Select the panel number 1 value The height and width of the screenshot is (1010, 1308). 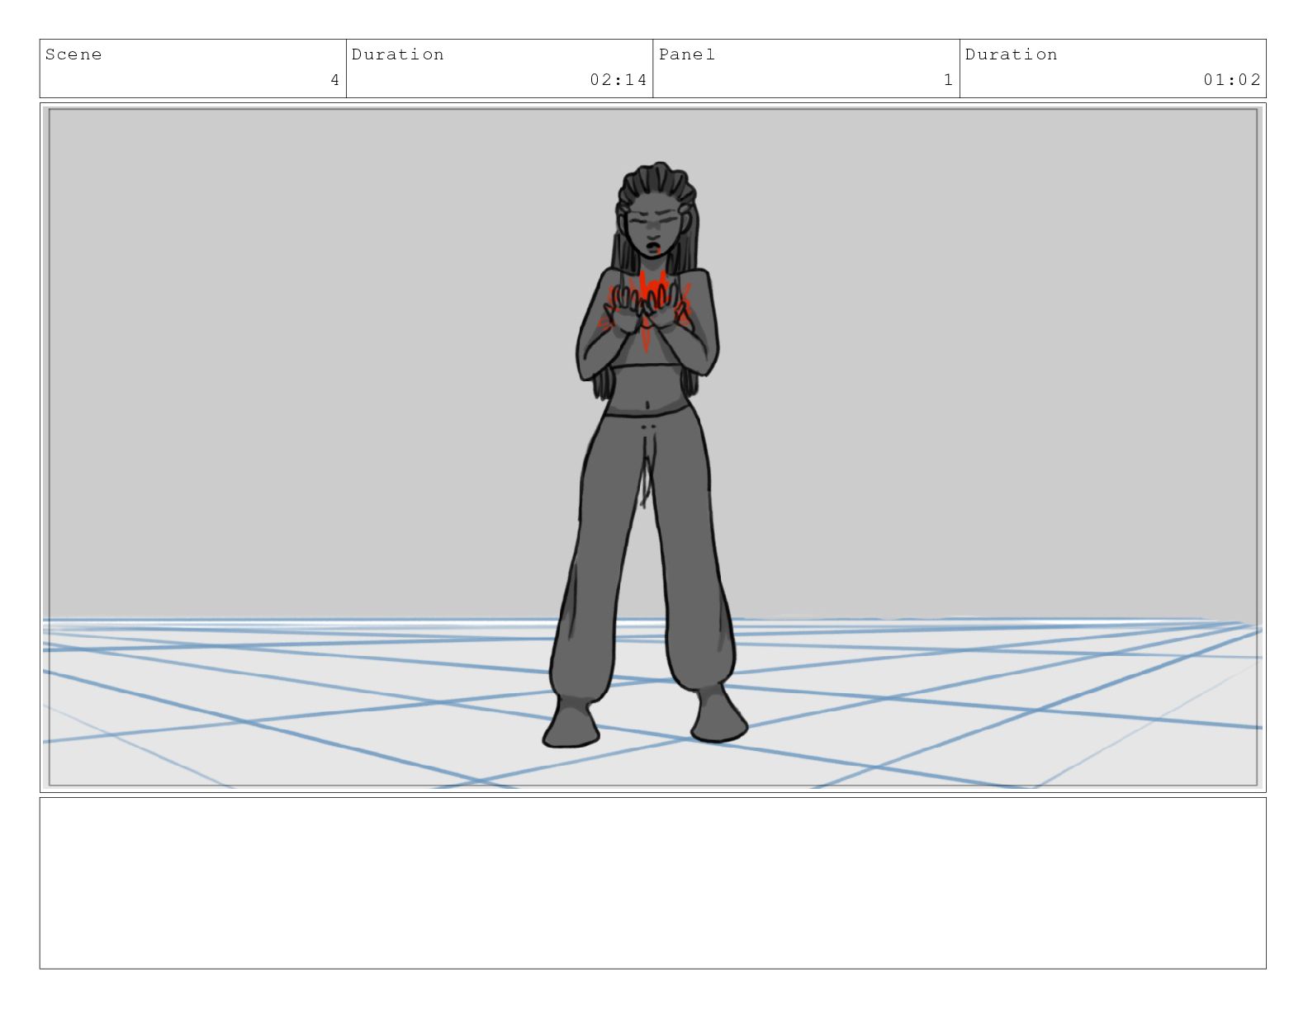click(948, 80)
